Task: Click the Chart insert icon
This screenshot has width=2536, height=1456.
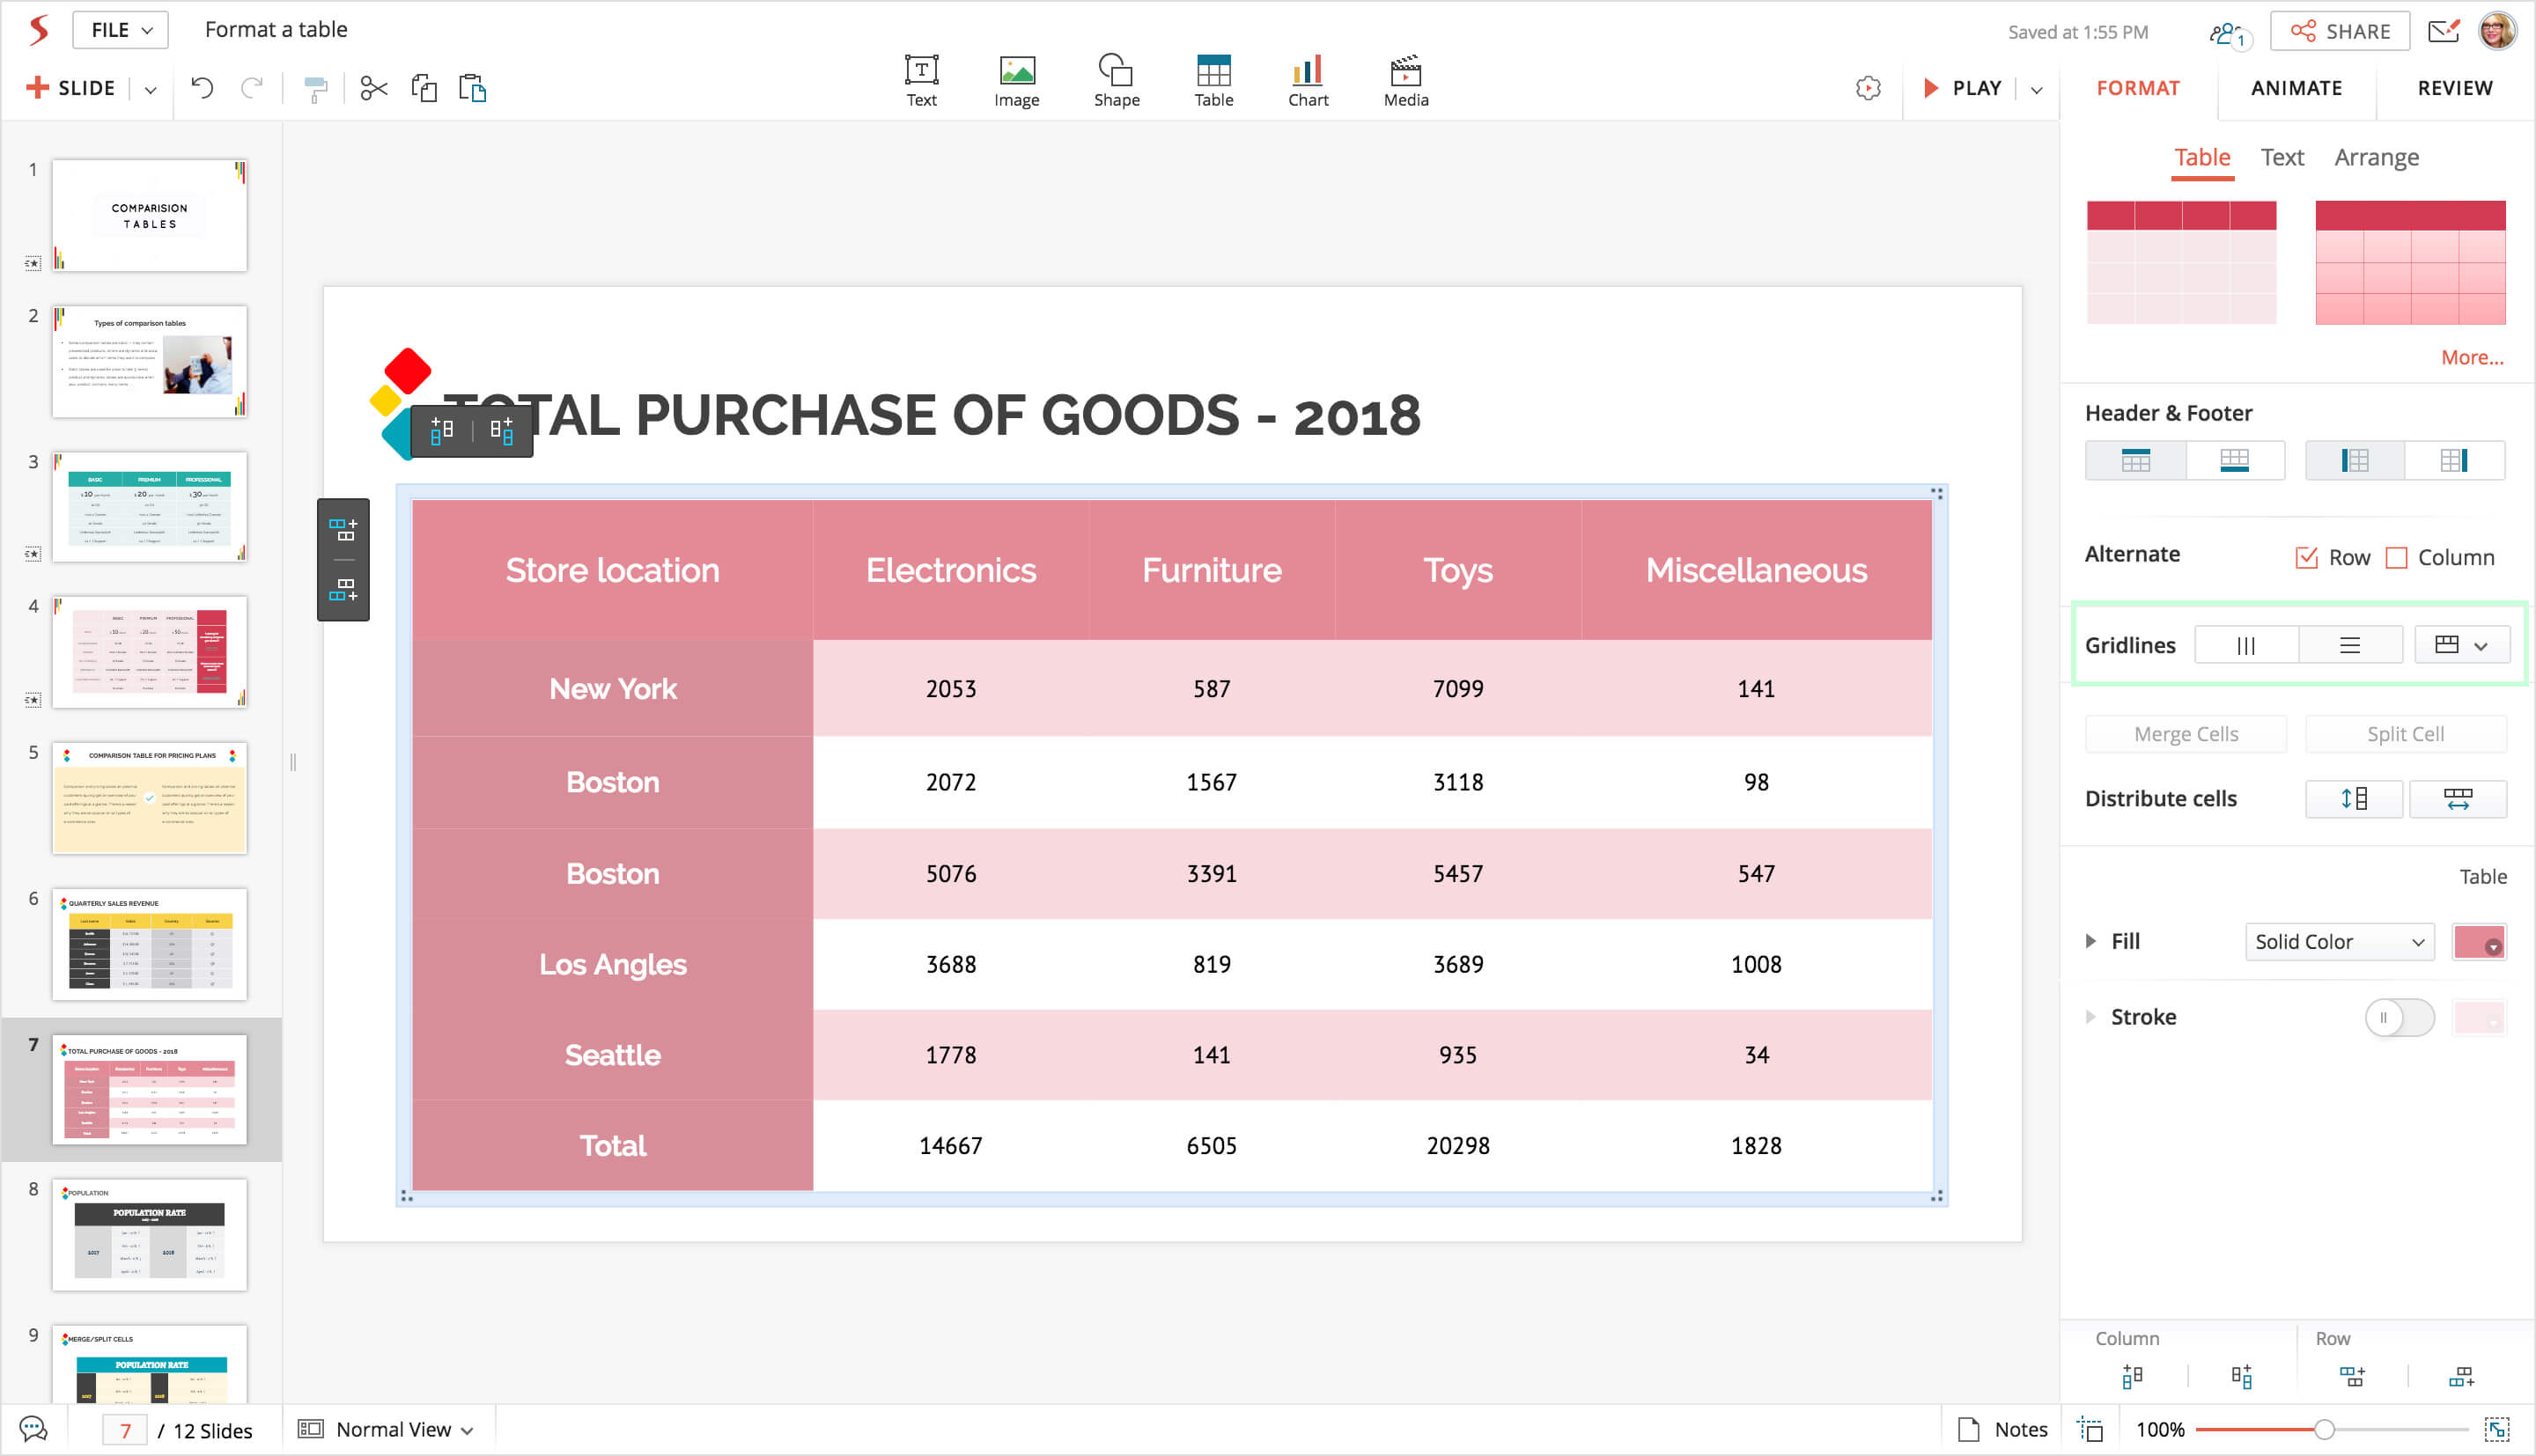Action: [x=1307, y=80]
